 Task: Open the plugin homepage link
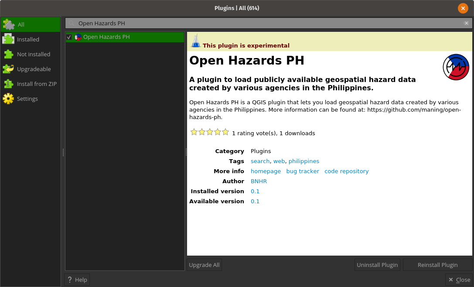click(x=266, y=171)
